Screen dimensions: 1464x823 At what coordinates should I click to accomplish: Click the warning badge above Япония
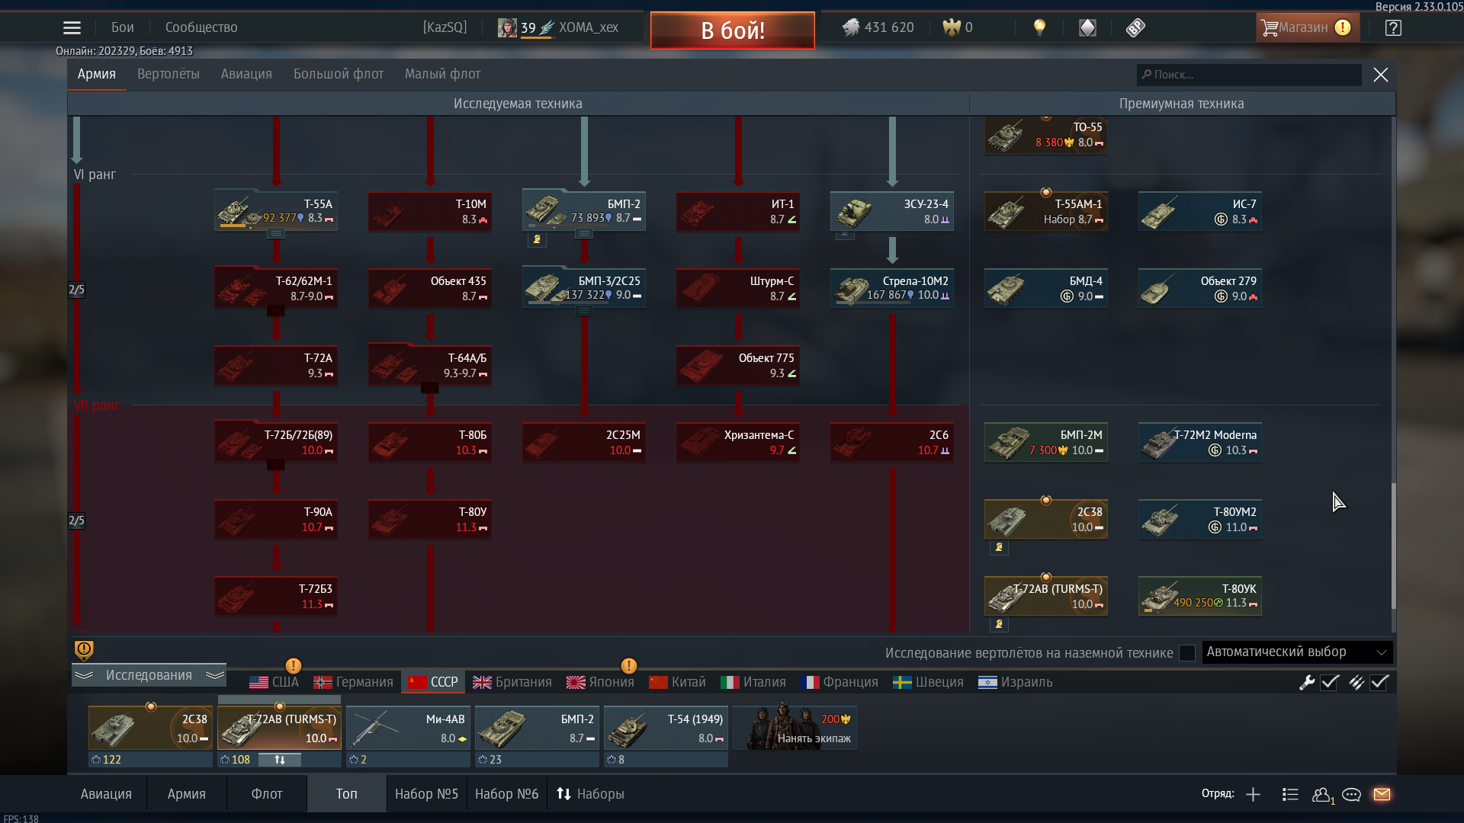coord(628,665)
